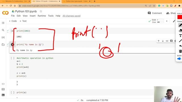Add a new Code cell
Viewport: 182px width, 102px height.
13,21
